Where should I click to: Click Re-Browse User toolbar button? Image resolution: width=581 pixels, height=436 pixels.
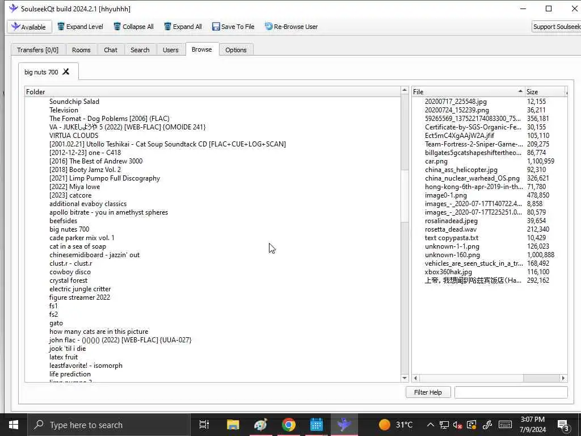[291, 27]
